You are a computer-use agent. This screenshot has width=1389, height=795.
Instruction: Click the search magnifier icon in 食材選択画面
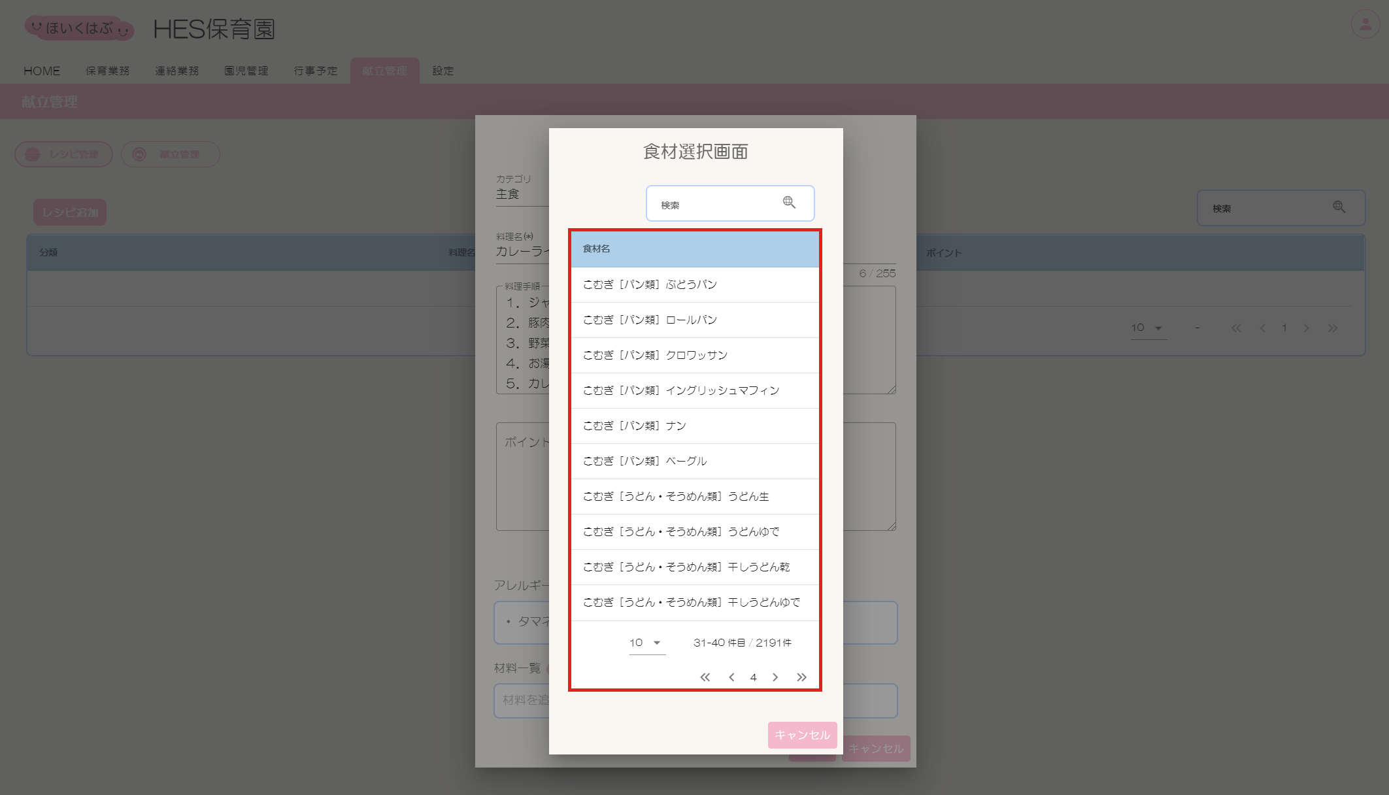coord(789,203)
